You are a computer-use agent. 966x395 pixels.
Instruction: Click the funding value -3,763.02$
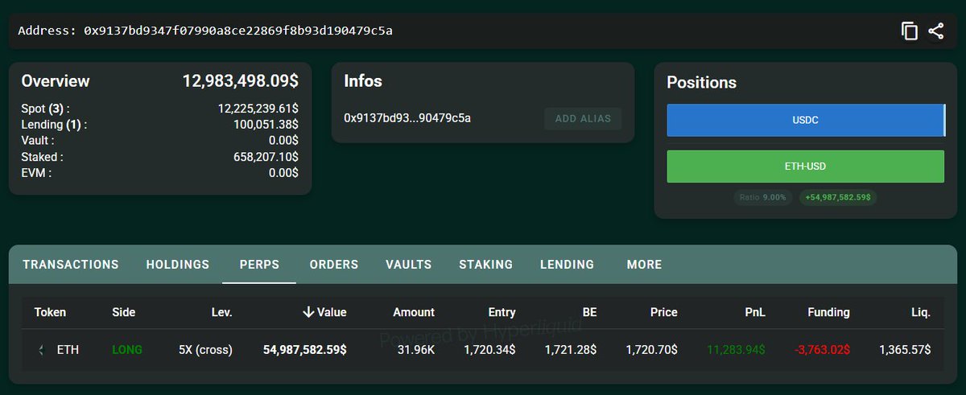821,350
